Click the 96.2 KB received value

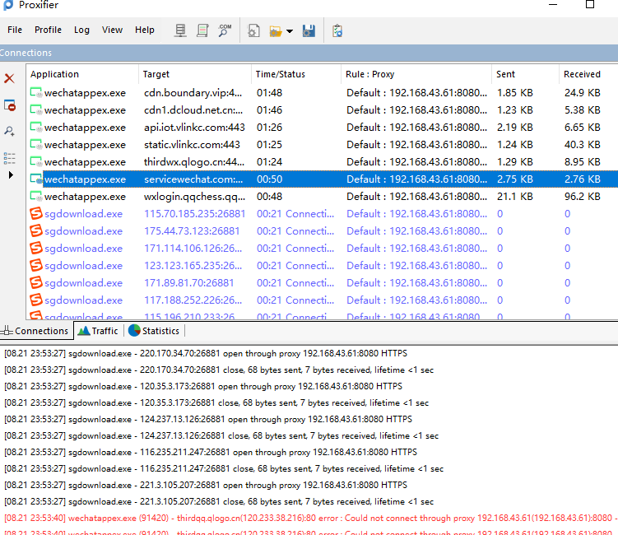pyautogui.click(x=582, y=197)
